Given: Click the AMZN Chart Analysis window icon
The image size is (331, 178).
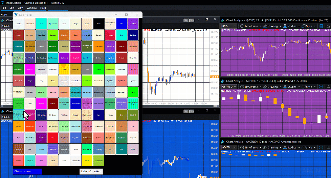Looking at the screenshot, I should (x=223, y=142).
